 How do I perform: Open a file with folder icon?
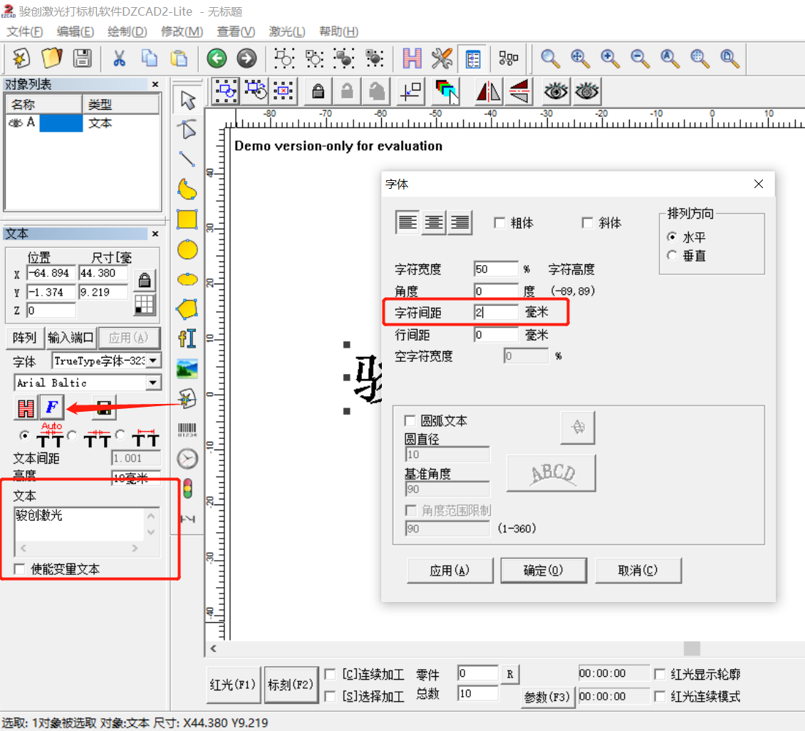(52, 58)
